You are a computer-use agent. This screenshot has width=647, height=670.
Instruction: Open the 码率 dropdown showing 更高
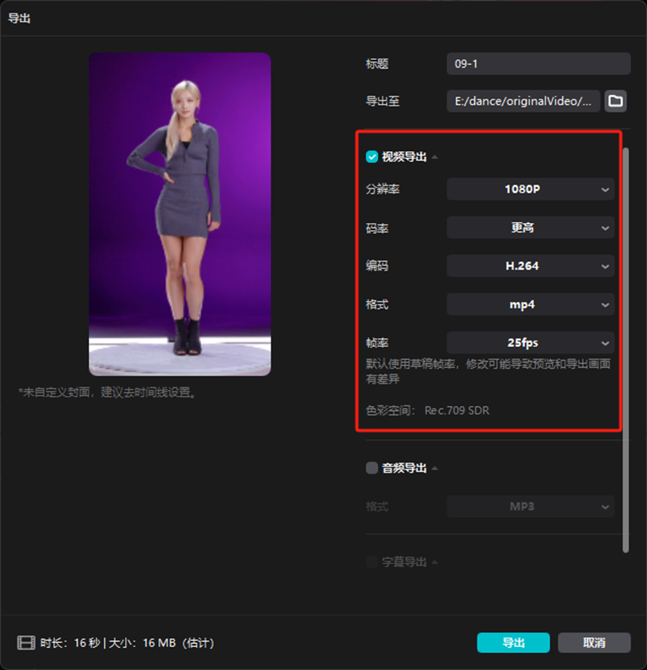tap(530, 228)
